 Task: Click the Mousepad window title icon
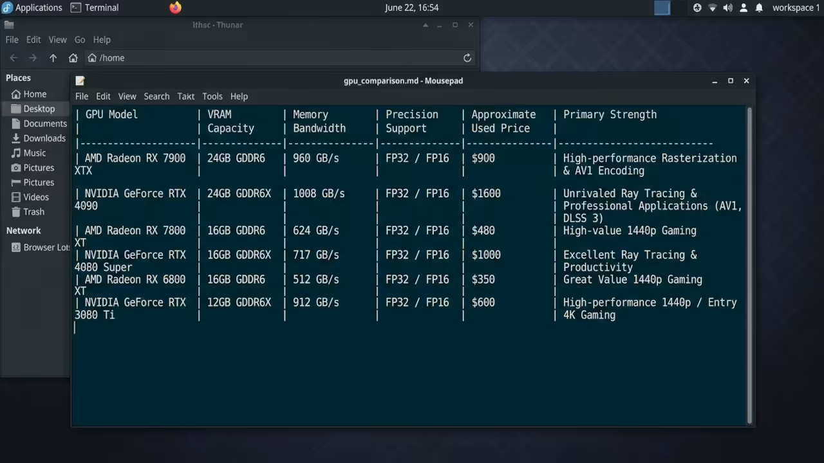(x=80, y=80)
